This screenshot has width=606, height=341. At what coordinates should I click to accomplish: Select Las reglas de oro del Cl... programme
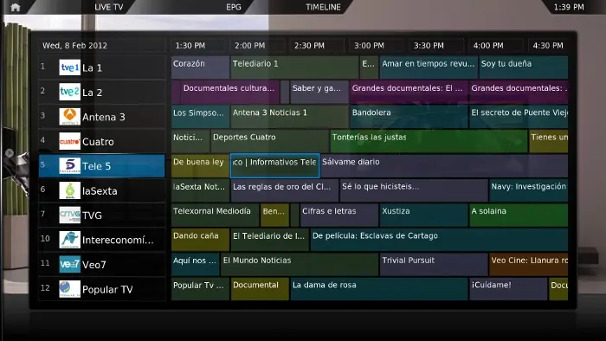pos(285,190)
